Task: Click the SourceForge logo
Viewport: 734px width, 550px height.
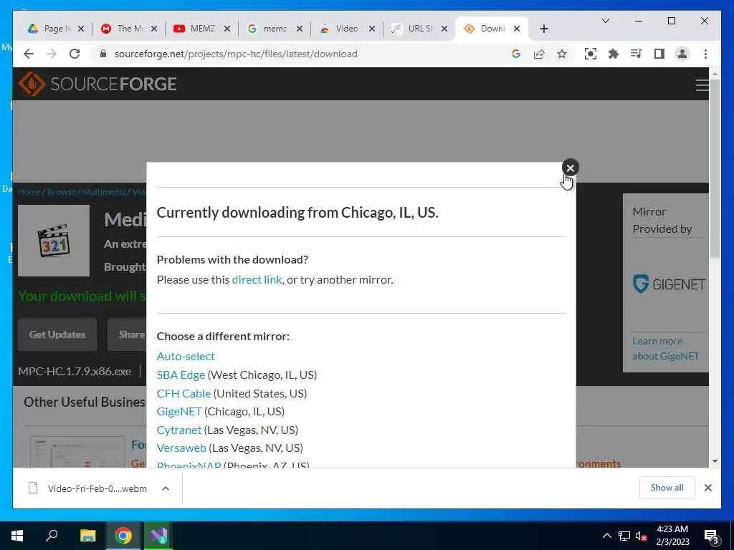Action: point(97,84)
